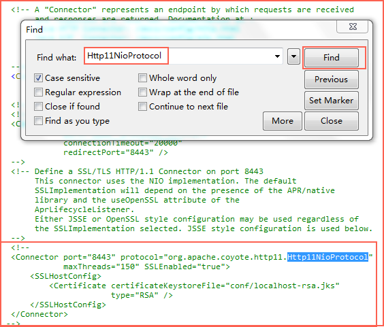
Task: Click 'the SSLImplementation selected. JSSE style' line
Action: [x=204, y=228]
